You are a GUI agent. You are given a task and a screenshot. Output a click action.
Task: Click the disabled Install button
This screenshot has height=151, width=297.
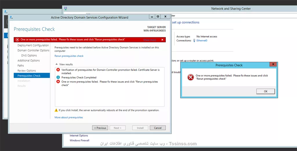(140, 128)
